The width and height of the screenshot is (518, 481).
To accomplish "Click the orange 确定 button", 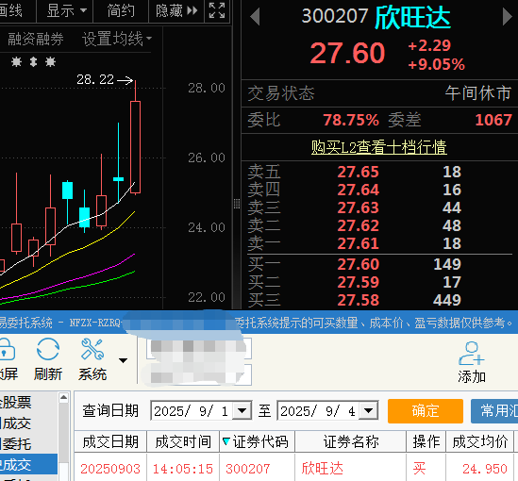I will 426,411.
